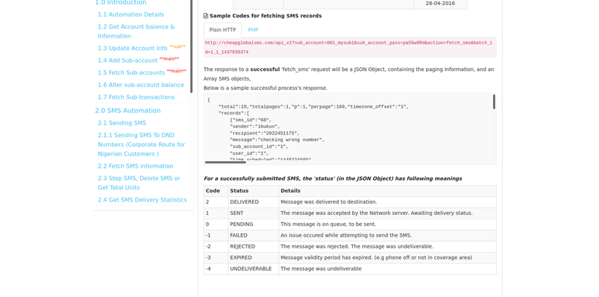The image size is (599, 297).
Task: Open the 1.0 Introduction section link
Action: click(121, 3)
